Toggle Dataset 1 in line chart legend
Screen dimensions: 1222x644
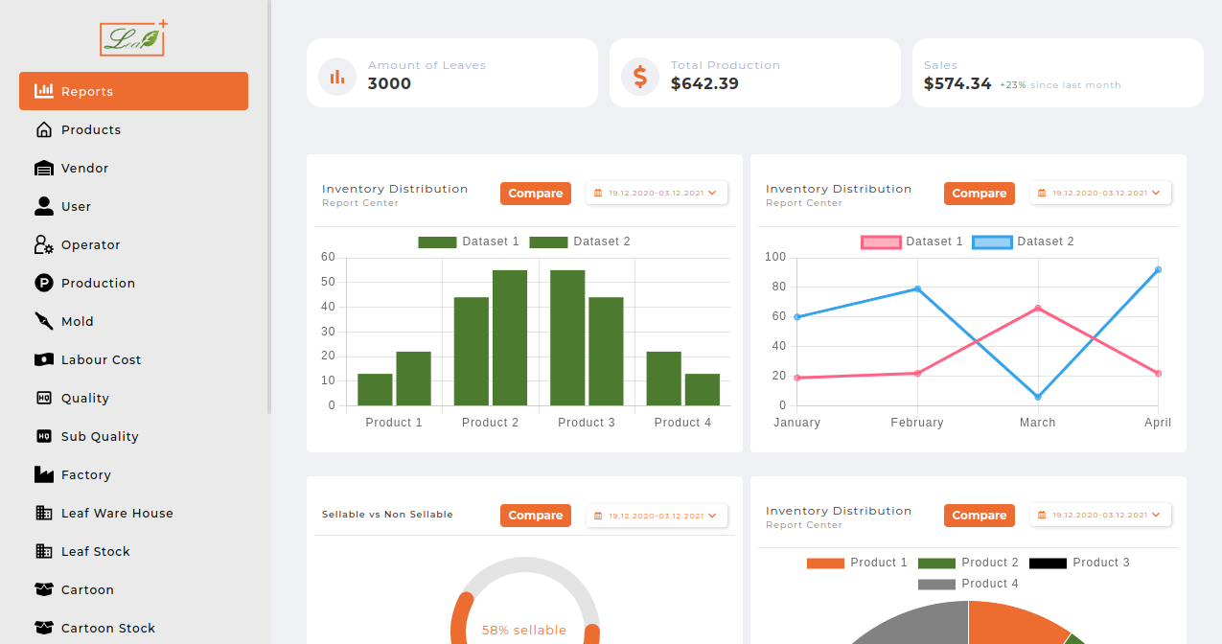[911, 241]
